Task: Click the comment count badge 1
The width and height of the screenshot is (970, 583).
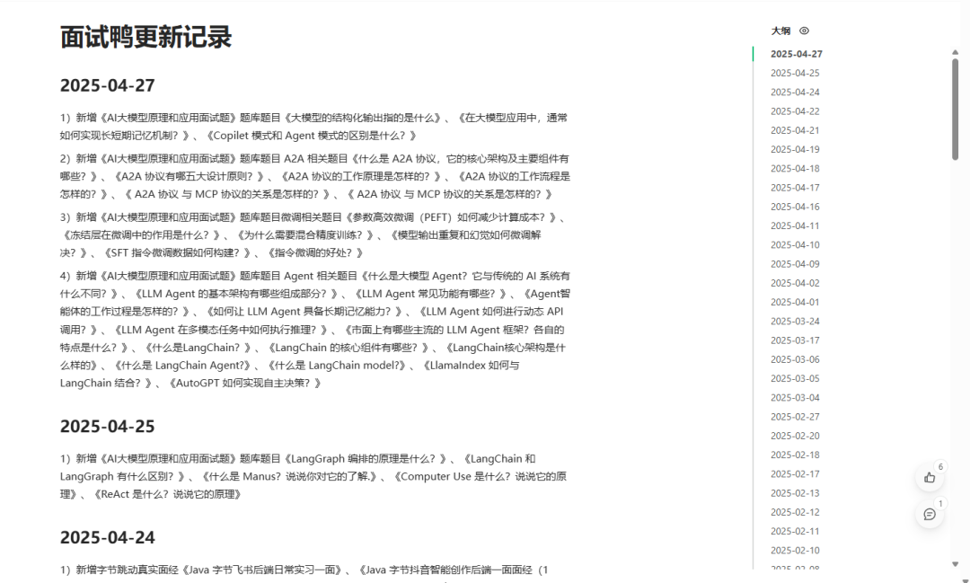Action: pos(940,504)
